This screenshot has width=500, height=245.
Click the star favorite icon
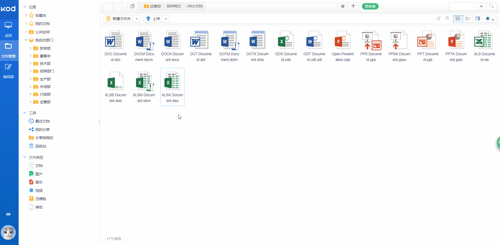343,6
